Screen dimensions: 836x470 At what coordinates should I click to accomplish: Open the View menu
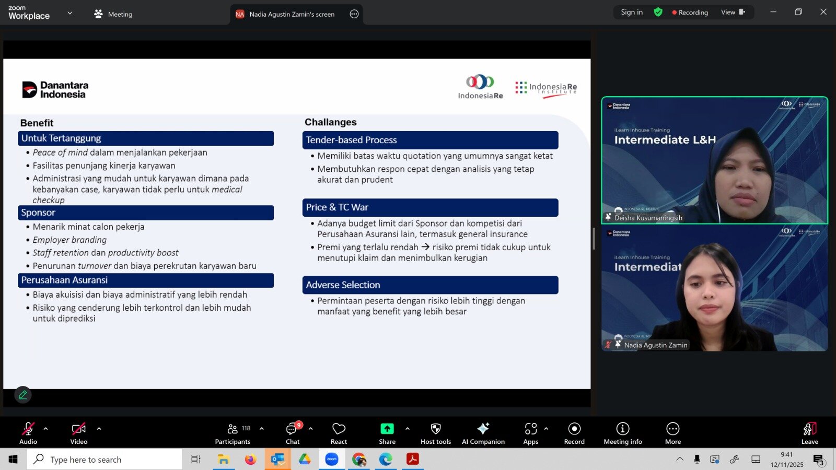point(733,12)
